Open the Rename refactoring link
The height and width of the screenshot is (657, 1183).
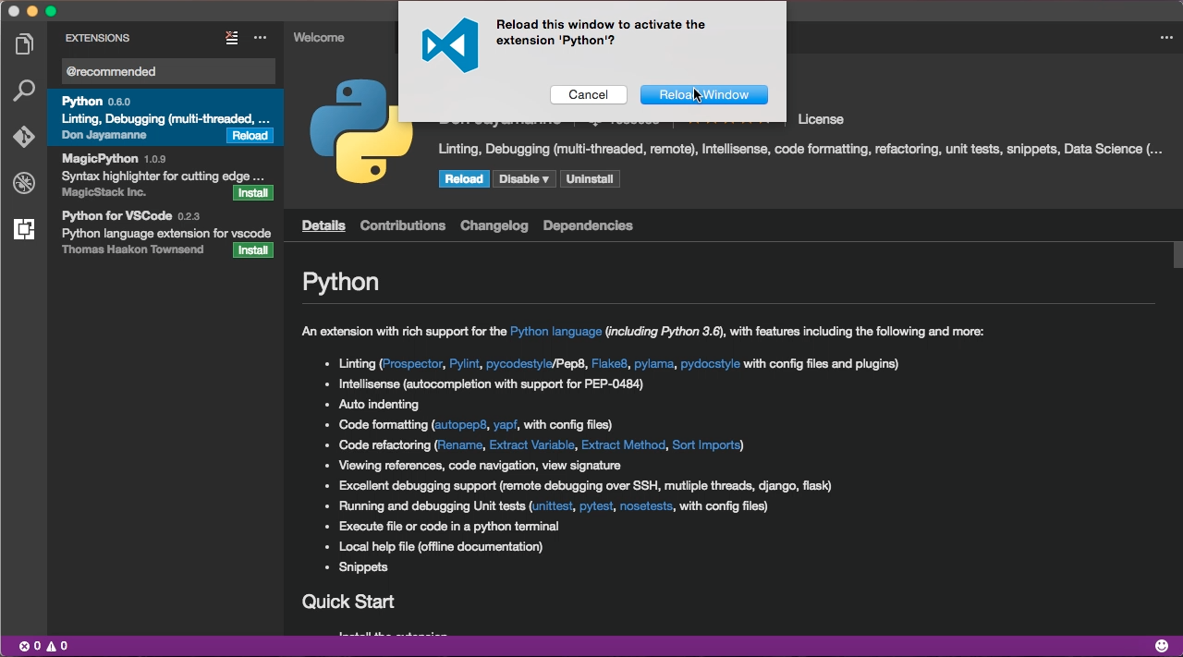coord(459,445)
